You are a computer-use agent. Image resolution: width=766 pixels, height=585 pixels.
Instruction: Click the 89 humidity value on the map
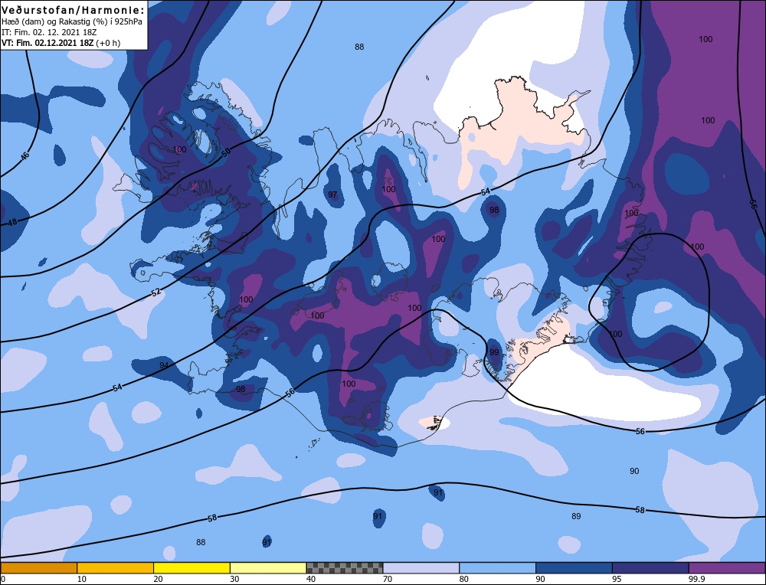(x=576, y=516)
